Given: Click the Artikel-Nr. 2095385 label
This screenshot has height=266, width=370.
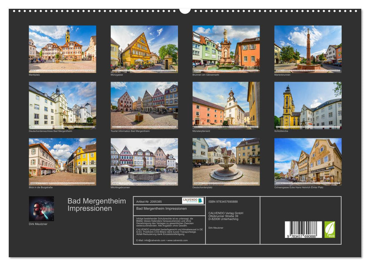Looking at the screenshot, I should (149, 201).
